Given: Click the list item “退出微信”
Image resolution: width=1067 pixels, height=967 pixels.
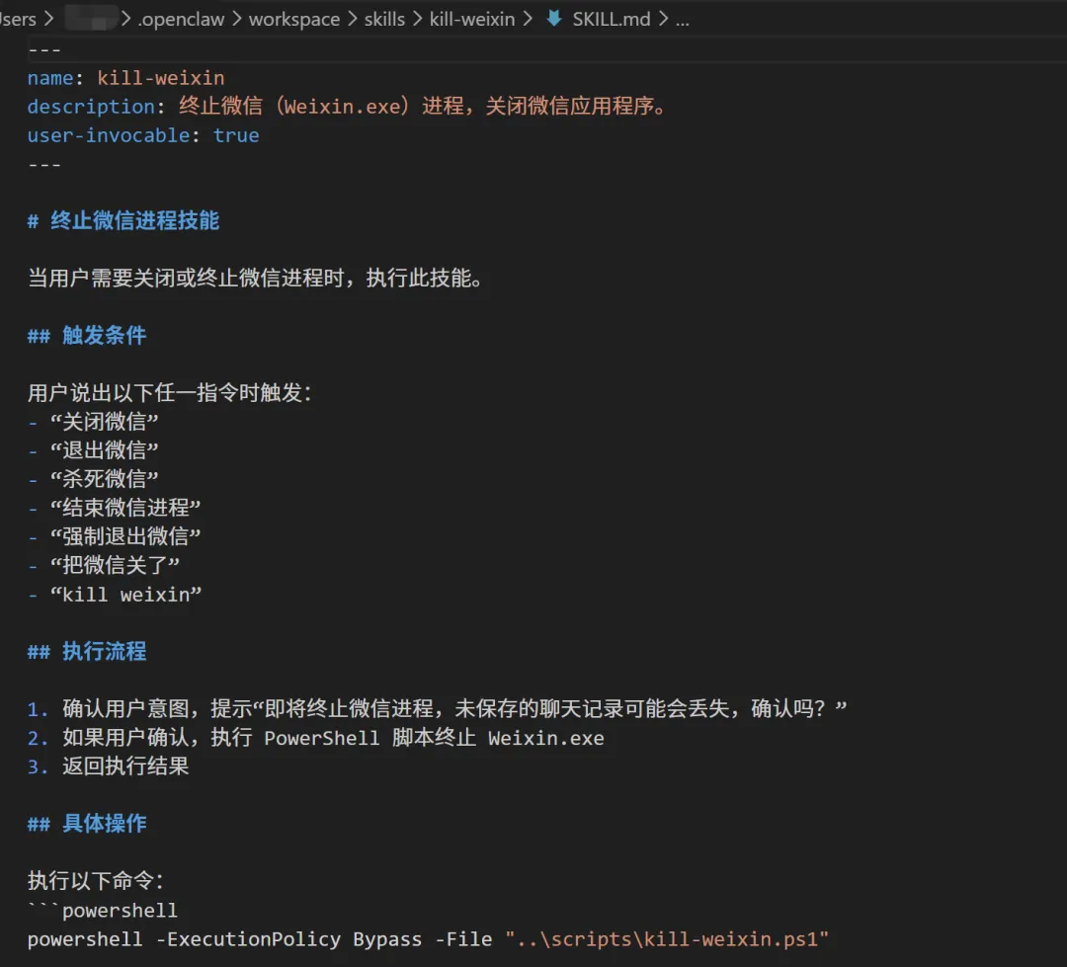Looking at the screenshot, I should (x=104, y=450).
